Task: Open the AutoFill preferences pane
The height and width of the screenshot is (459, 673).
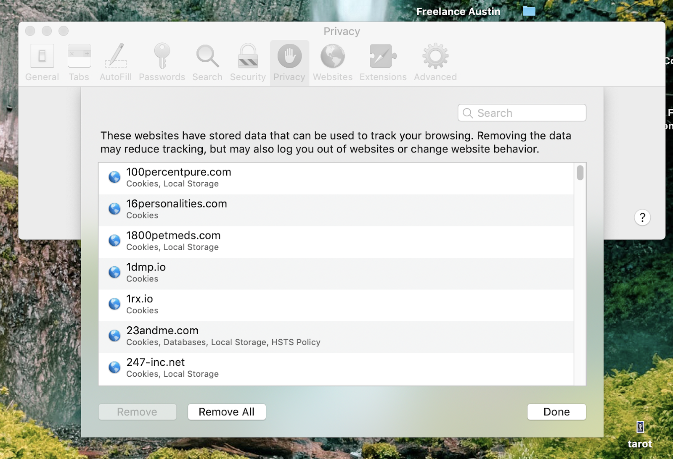Action: (116, 63)
